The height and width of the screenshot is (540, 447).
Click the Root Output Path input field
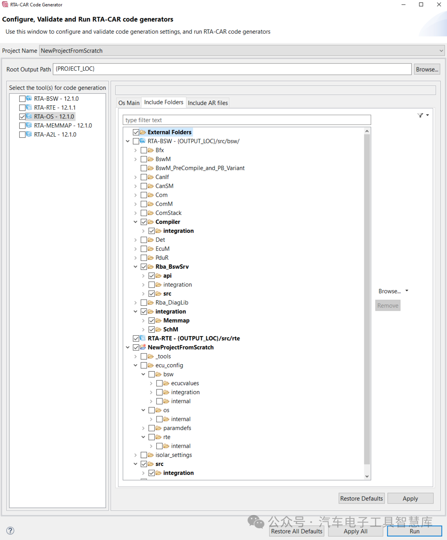click(232, 69)
